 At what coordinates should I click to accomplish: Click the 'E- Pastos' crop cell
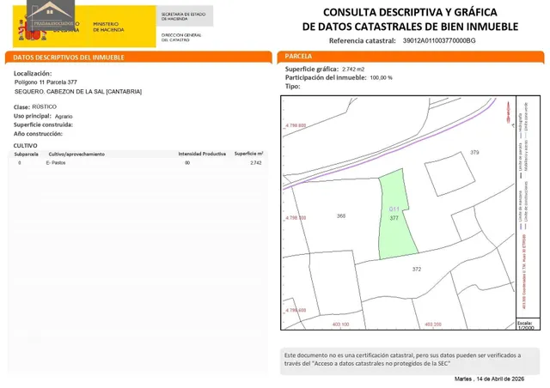point(56,162)
